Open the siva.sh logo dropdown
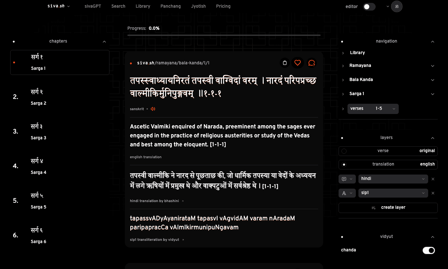This screenshot has height=269, width=448. 59,6
